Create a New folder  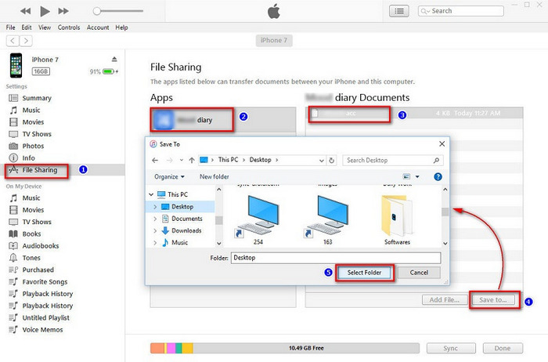(x=215, y=176)
